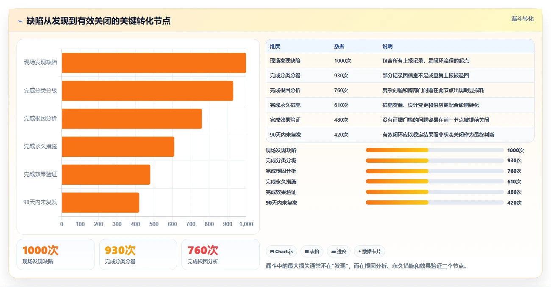Click description 有效闭环应以稳定结果而非状态关闭作为最终判断
551x287 pixels.
(438, 135)
